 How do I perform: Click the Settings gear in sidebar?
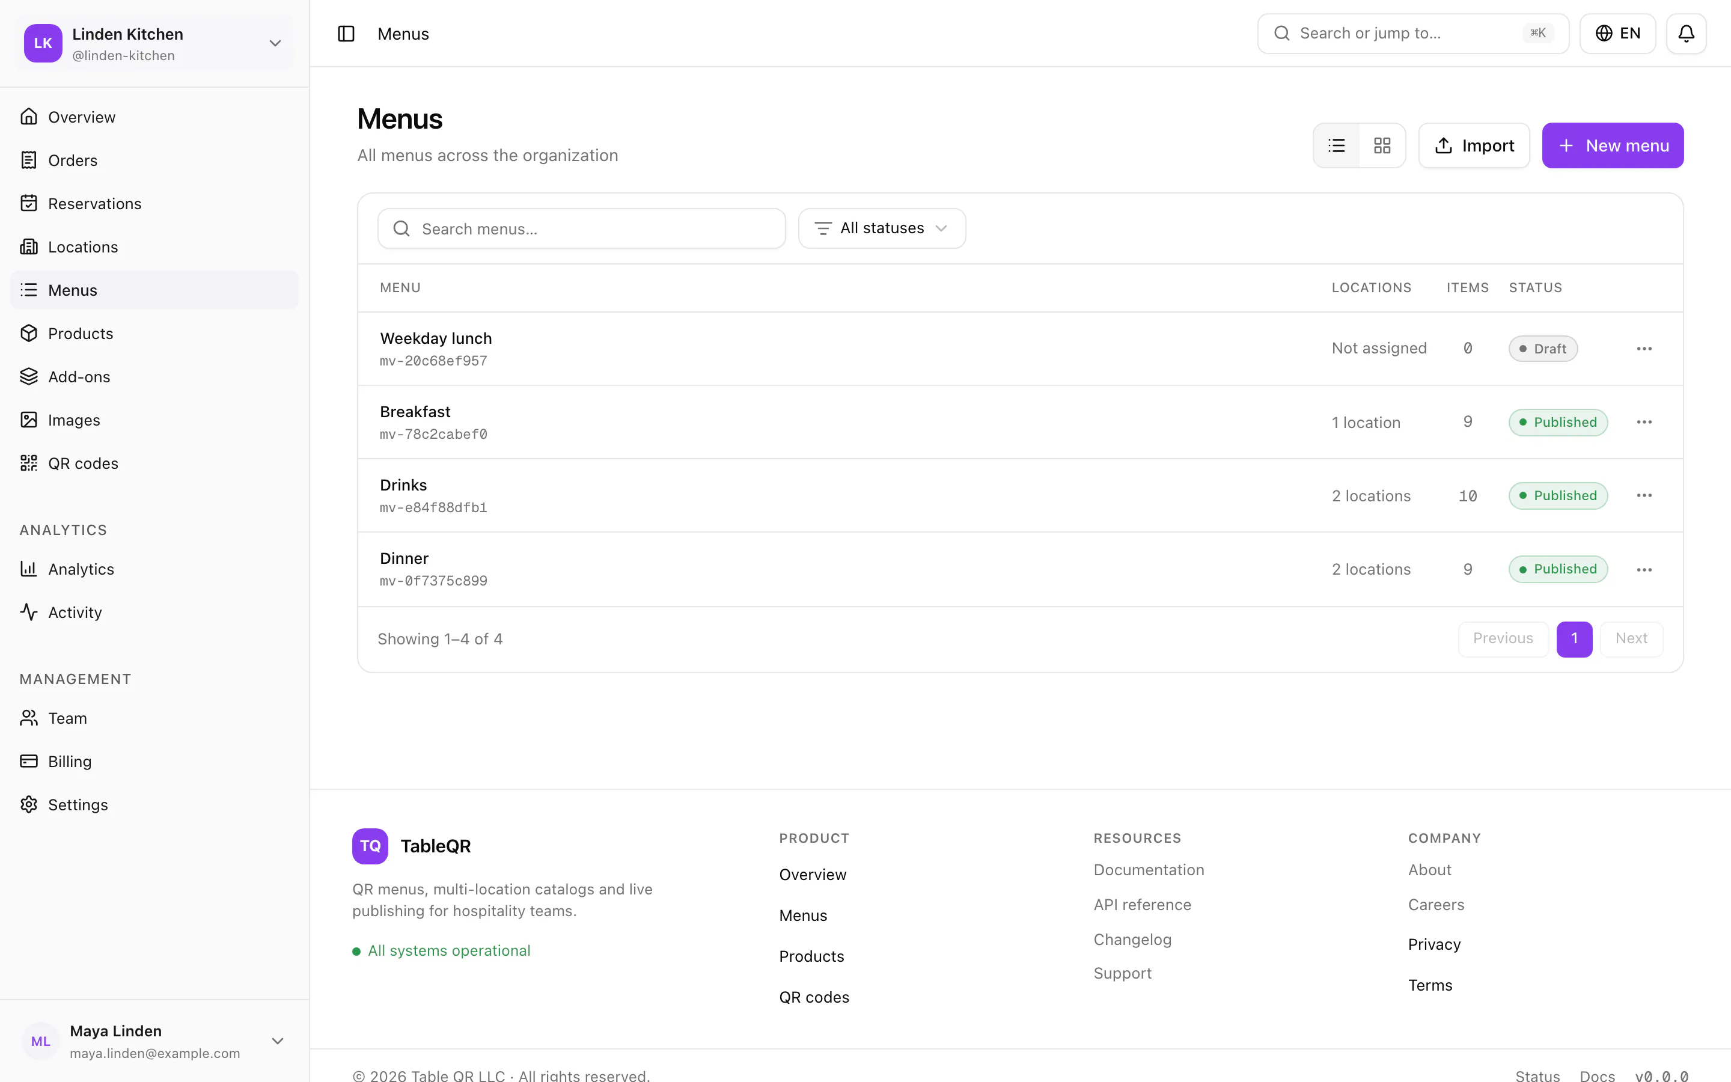point(29,804)
